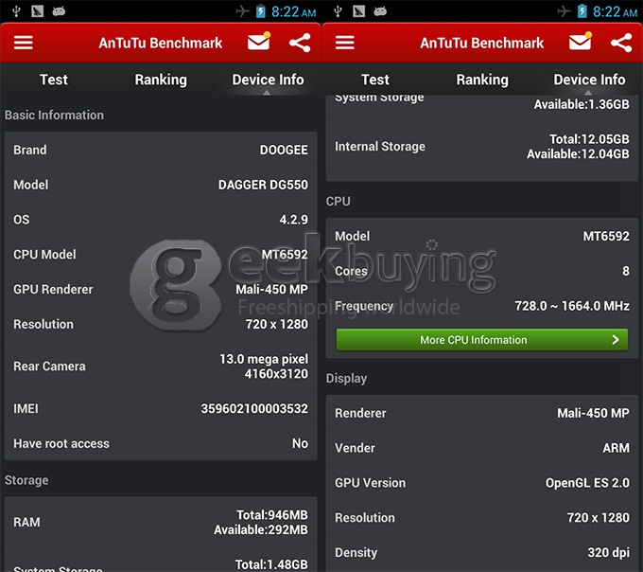Open the Ranking tab on the right screen
The width and height of the screenshot is (643, 572).
click(x=482, y=80)
